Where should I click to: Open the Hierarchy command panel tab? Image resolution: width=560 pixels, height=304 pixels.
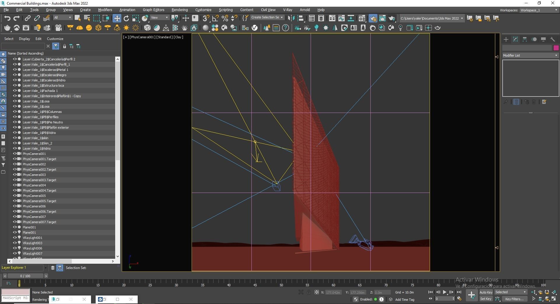pos(525,39)
